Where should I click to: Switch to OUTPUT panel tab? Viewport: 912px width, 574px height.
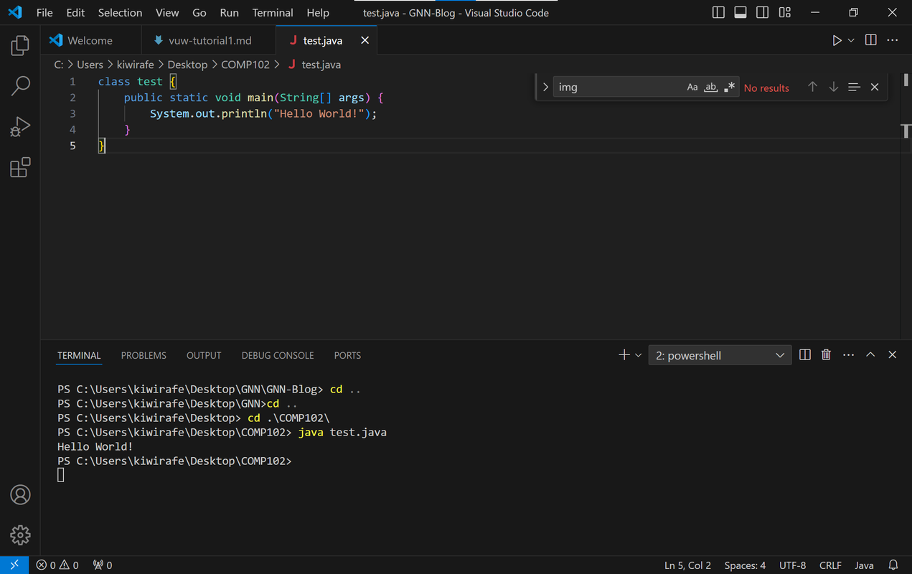tap(204, 355)
